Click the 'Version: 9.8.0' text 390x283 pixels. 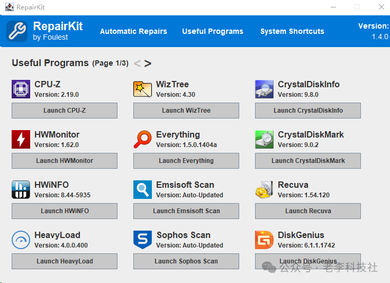(298, 95)
